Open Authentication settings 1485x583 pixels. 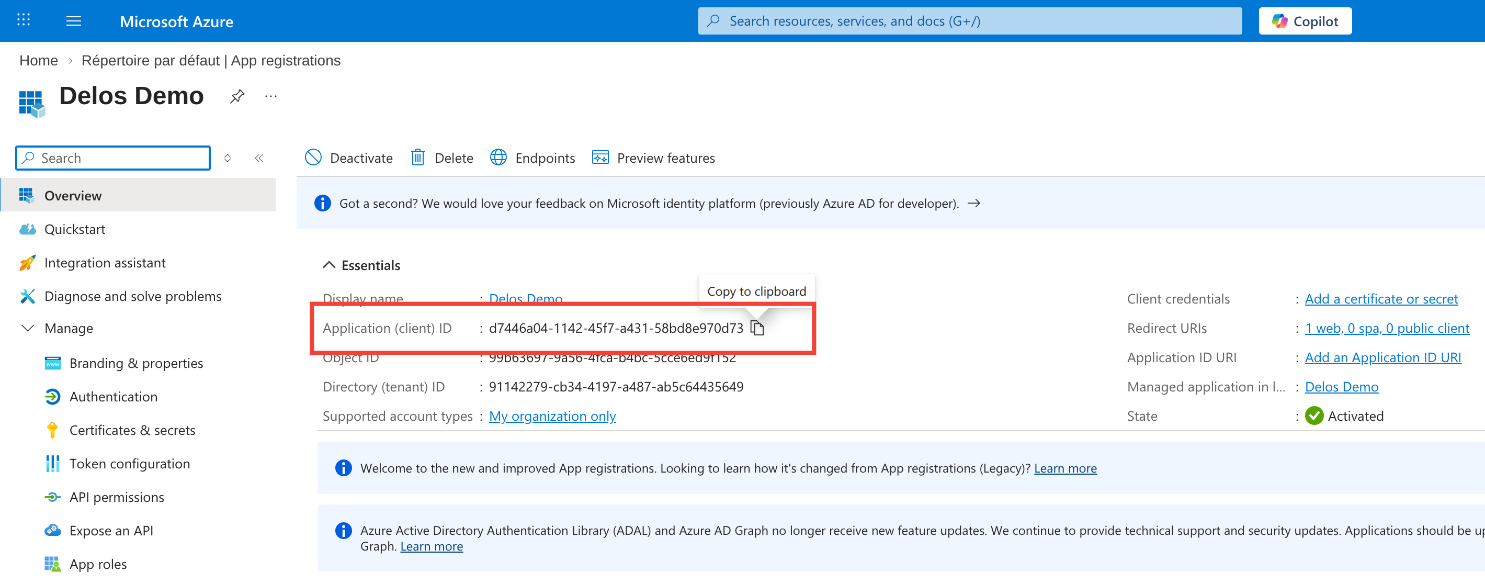[101, 396]
